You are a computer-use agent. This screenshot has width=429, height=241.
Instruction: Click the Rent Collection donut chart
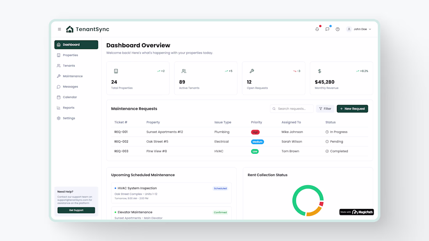pyautogui.click(x=308, y=201)
